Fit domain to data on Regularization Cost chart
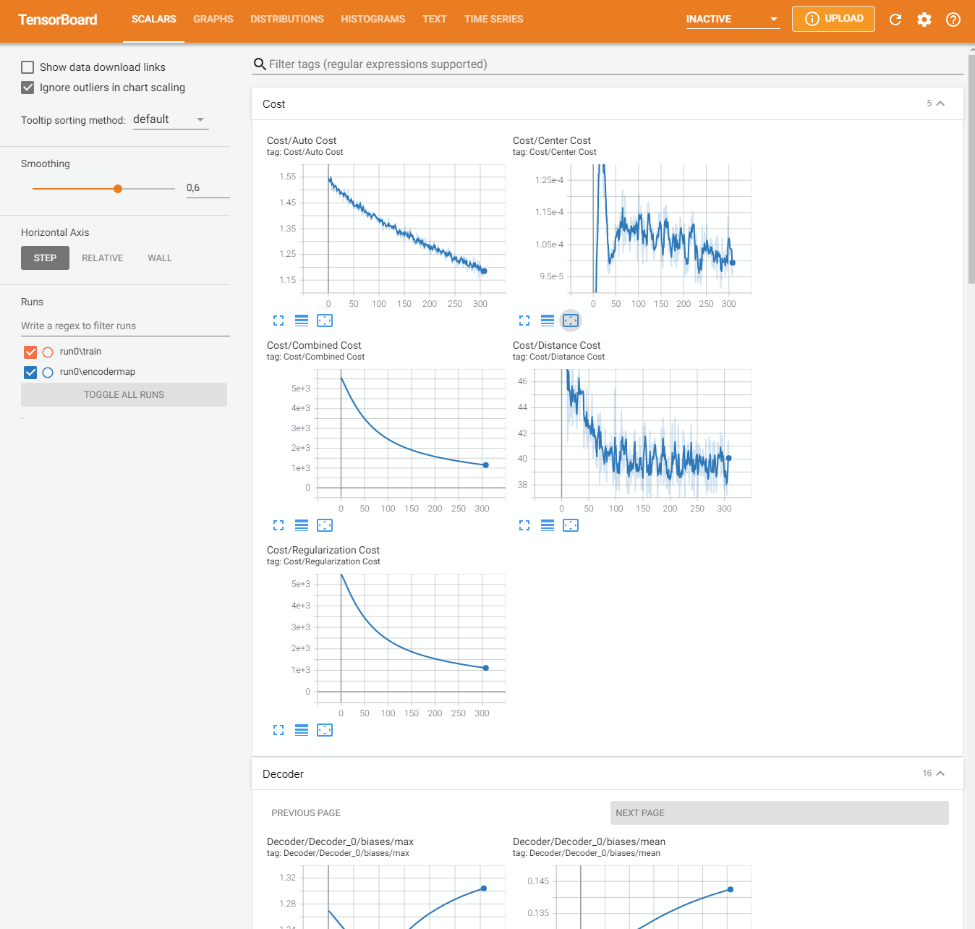 [x=325, y=730]
